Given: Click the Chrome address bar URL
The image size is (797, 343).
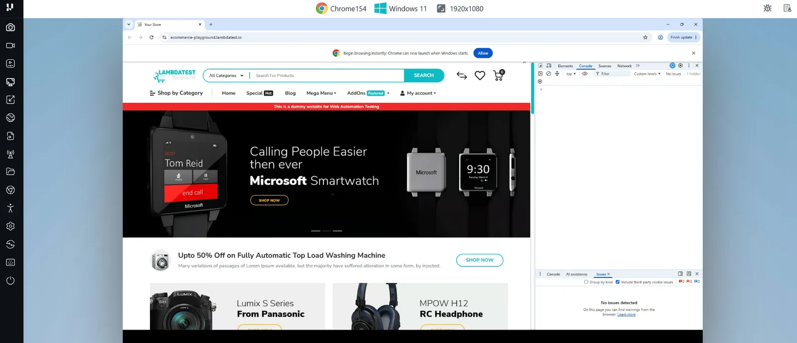Looking at the screenshot, I should (206, 37).
